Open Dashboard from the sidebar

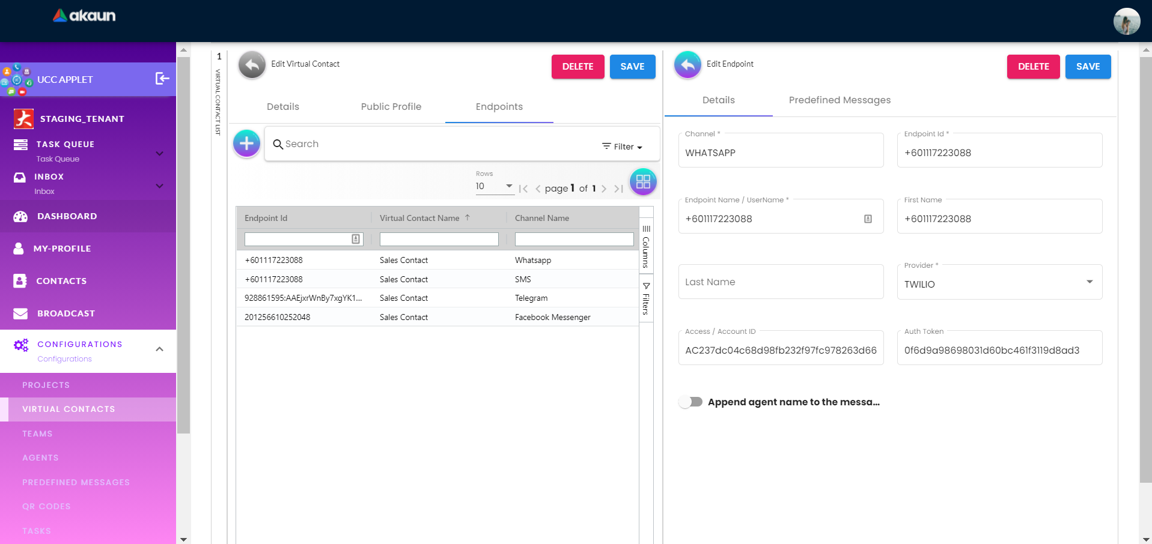click(67, 216)
